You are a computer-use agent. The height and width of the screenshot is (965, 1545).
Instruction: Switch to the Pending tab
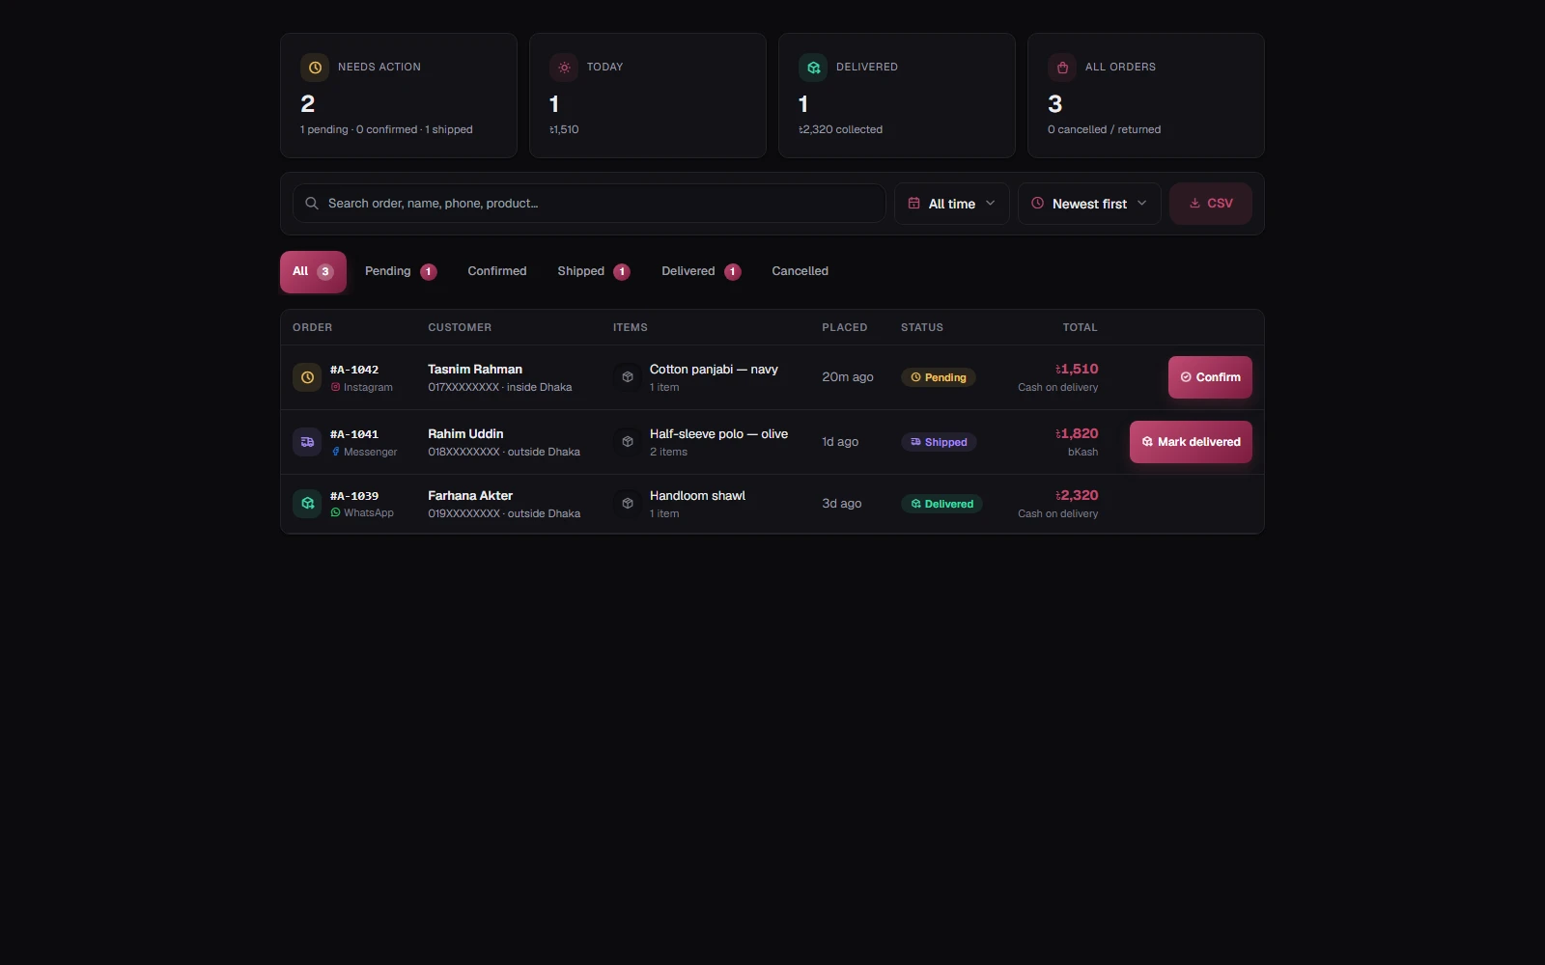tap(401, 271)
